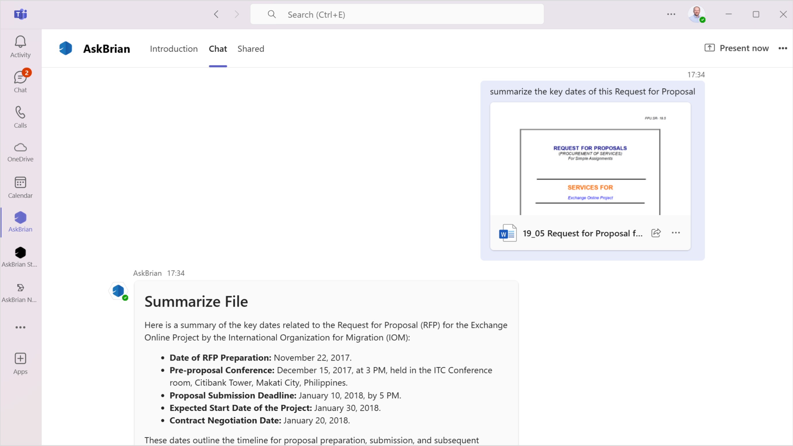Click the Present now button
Viewport: 793px width, 446px height.
pyautogui.click(x=736, y=48)
